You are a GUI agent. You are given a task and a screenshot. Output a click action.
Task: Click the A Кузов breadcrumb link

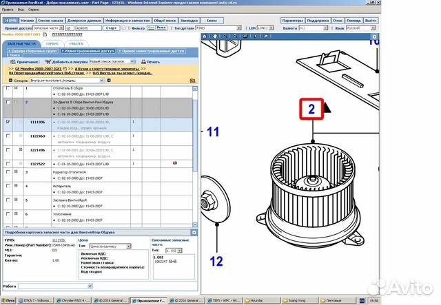pyautogui.click(x=107, y=69)
